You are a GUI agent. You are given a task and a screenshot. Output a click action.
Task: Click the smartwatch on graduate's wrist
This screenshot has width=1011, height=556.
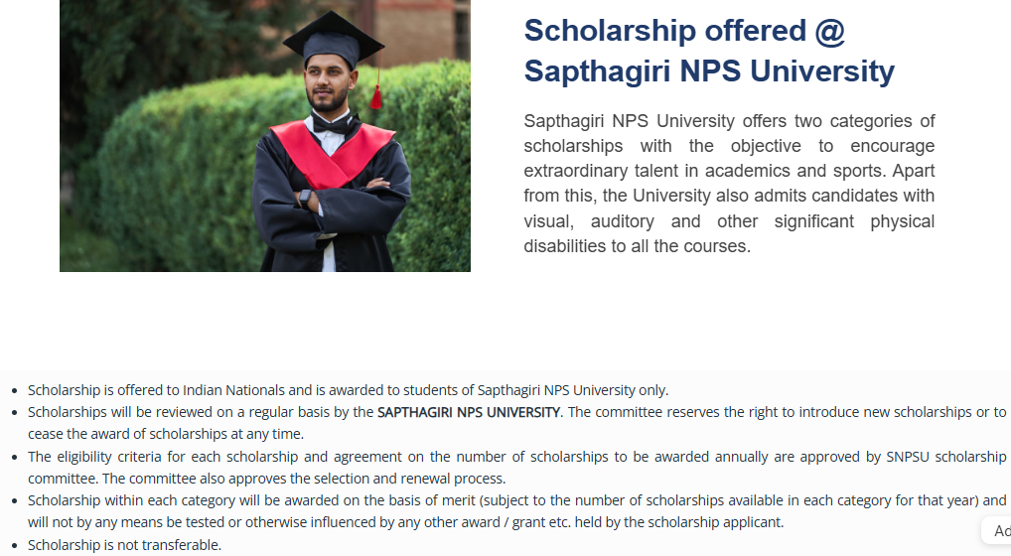[x=305, y=199]
